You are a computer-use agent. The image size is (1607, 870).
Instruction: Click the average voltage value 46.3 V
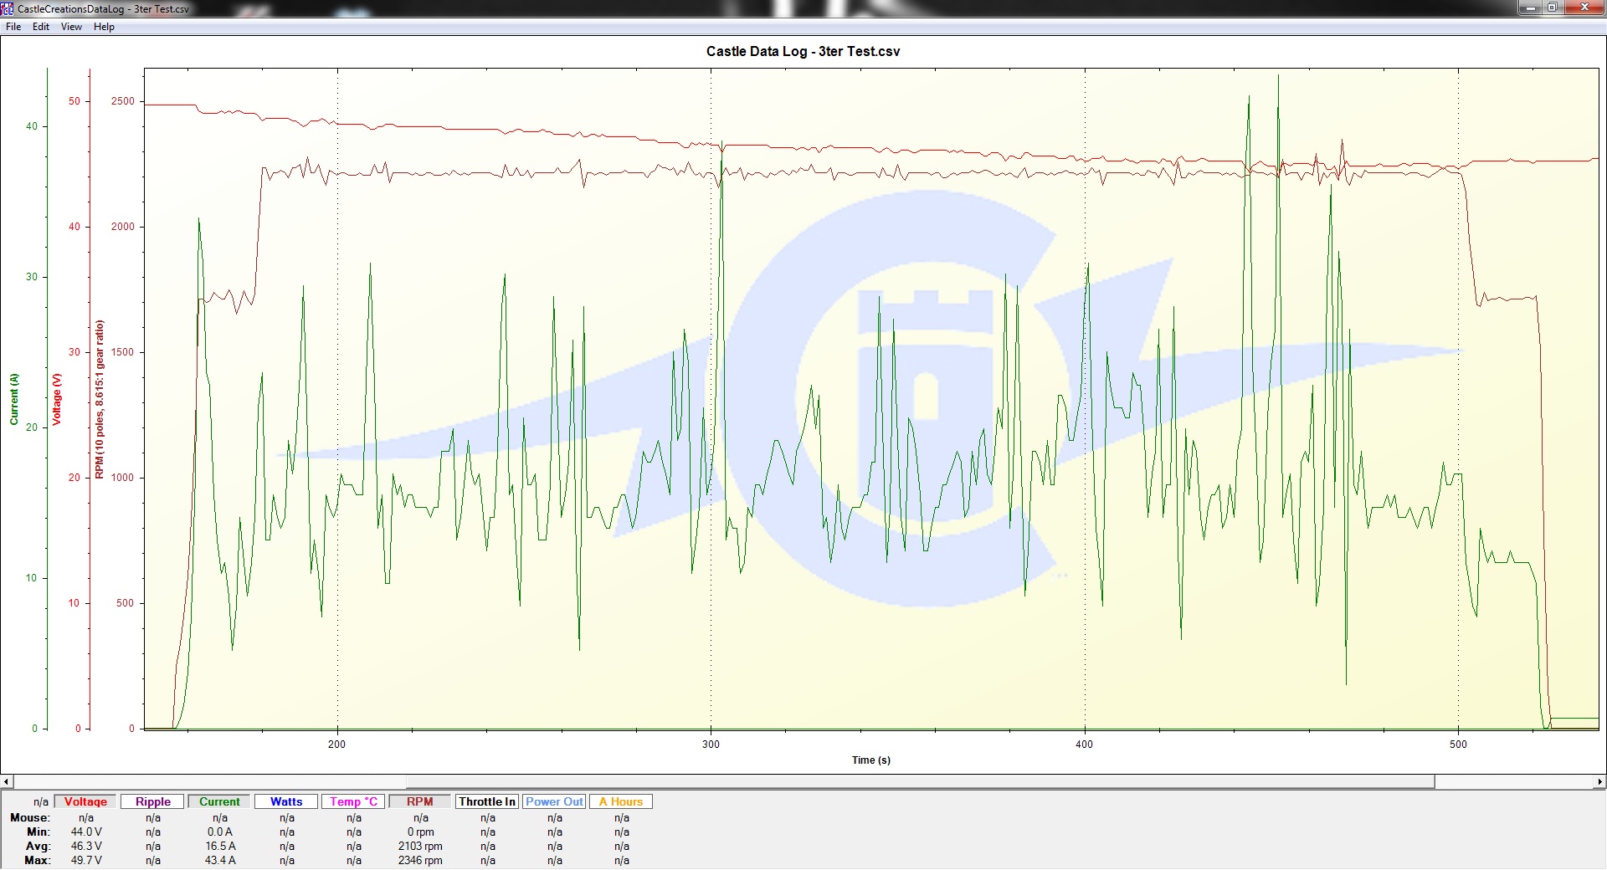tap(86, 846)
